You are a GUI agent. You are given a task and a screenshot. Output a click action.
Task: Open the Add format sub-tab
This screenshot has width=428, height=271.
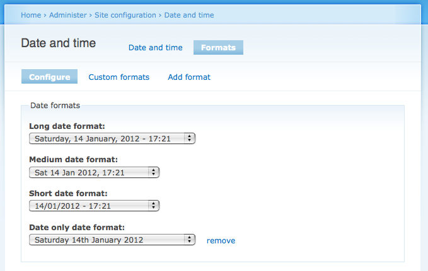[x=189, y=77]
